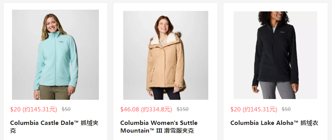Open the aqua Castle Dale fleece jacket photo

coord(55,55)
